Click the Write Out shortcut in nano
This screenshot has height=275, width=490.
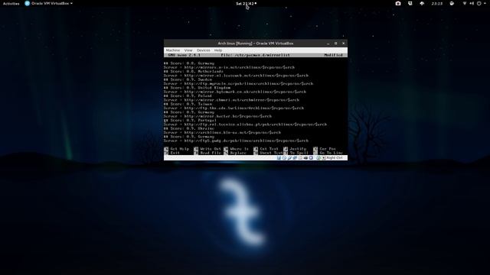(207, 149)
